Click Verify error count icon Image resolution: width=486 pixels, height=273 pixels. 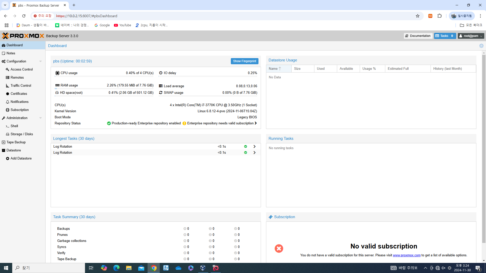pyautogui.click(x=185, y=253)
